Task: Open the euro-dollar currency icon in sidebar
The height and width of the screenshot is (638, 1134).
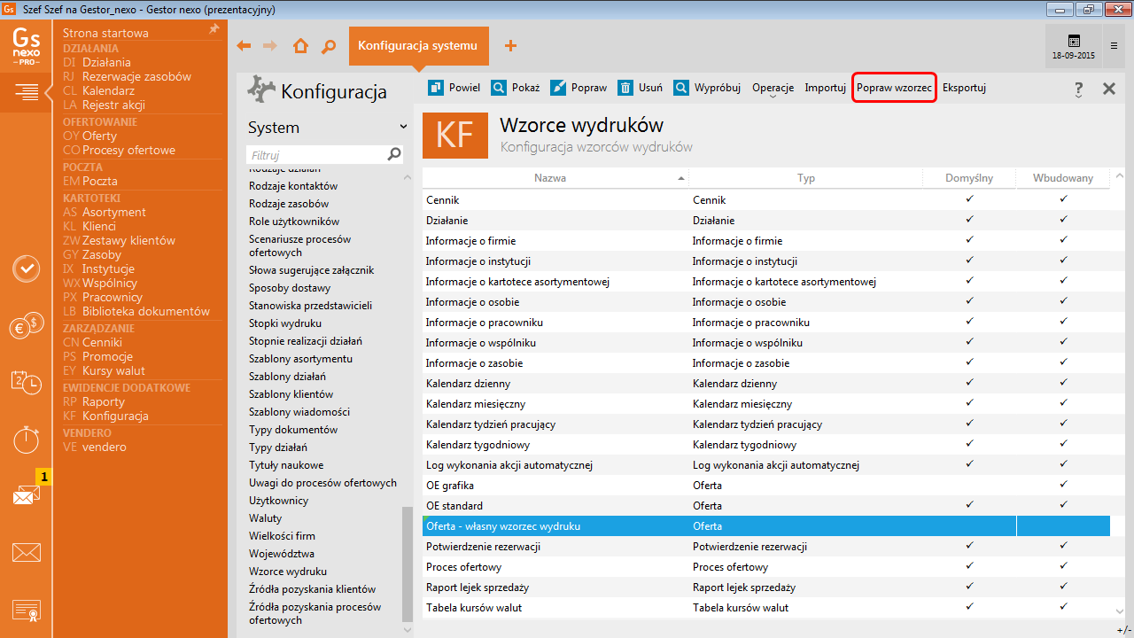Action: pyautogui.click(x=27, y=328)
